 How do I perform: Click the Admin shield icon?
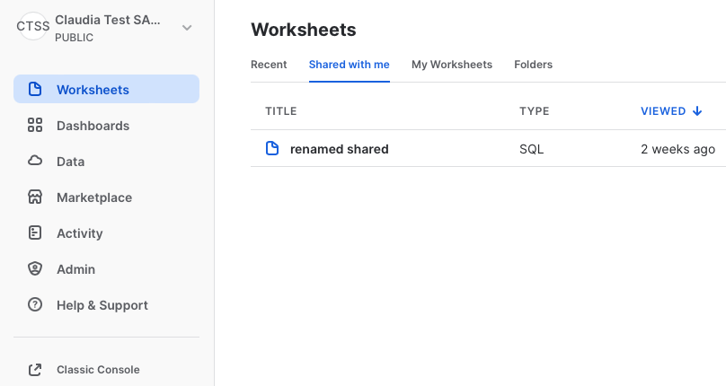pos(35,269)
